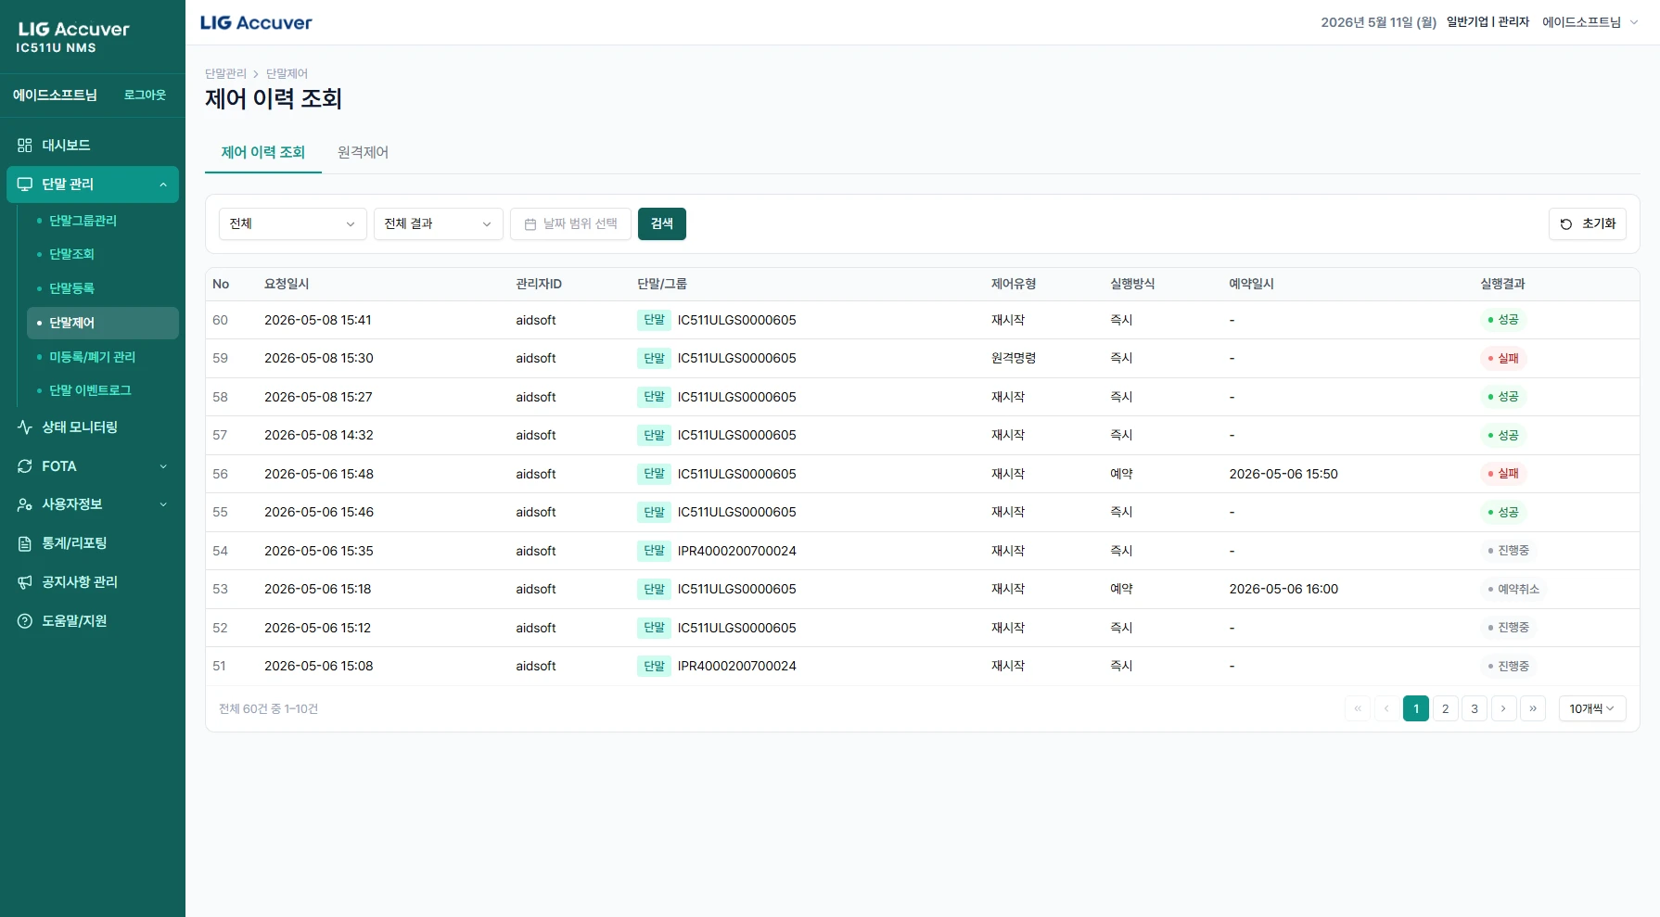
Task: Go to pagination page 2
Action: tap(1445, 708)
